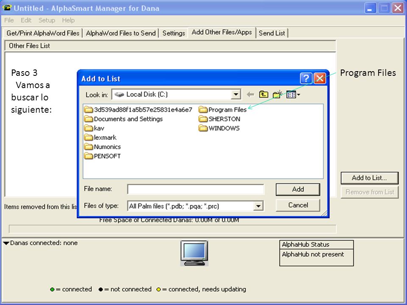The width and height of the screenshot is (407, 305).
Task: Click the AlphaHub not present status text
Action: tap(313, 255)
